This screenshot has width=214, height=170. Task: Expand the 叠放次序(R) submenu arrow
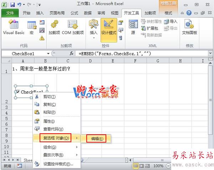77,155
